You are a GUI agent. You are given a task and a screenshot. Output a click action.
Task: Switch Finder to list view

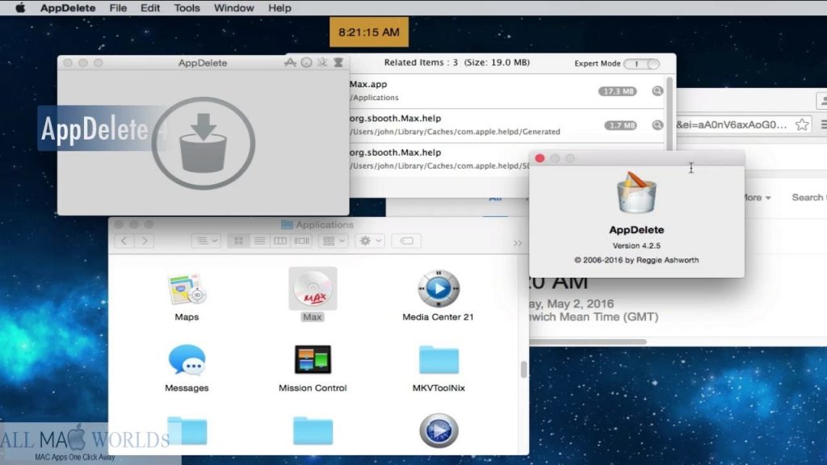click(259, 241)
